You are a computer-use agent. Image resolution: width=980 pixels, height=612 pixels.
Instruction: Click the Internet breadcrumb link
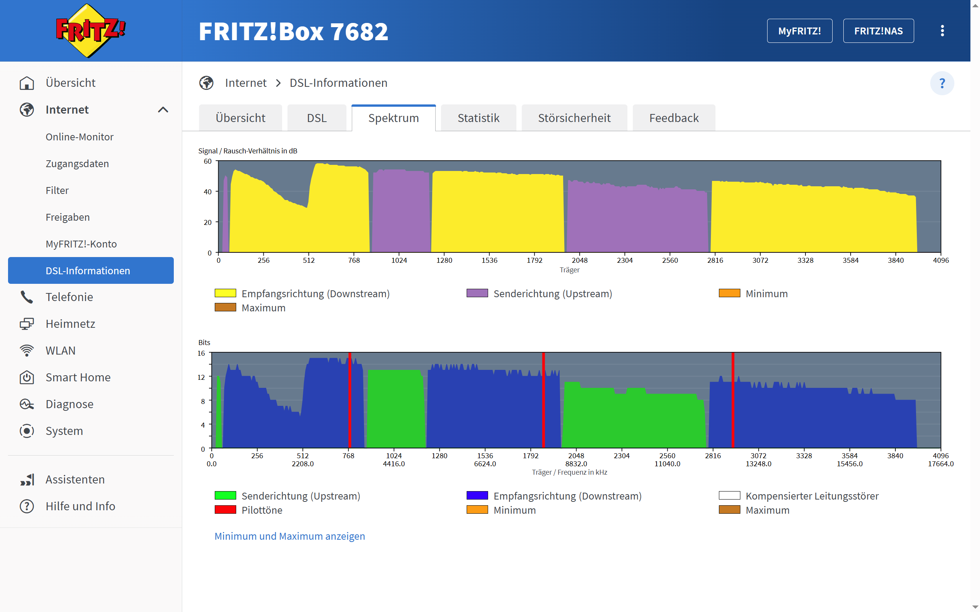point(245,83)
